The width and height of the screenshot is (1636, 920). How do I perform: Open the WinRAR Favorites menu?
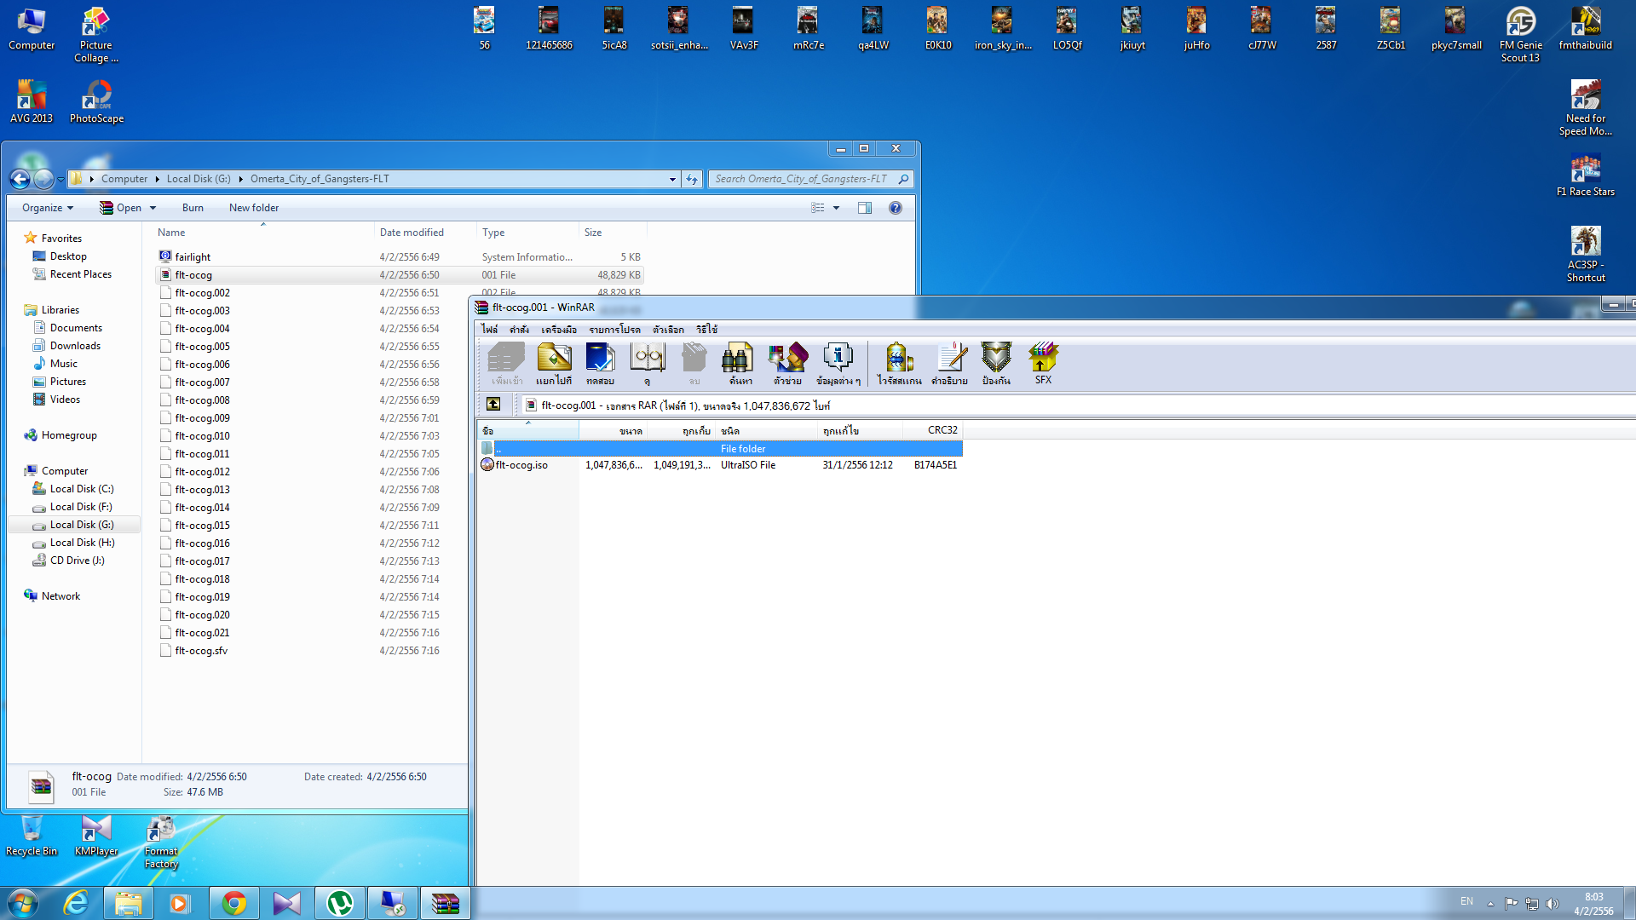(614, 330)
